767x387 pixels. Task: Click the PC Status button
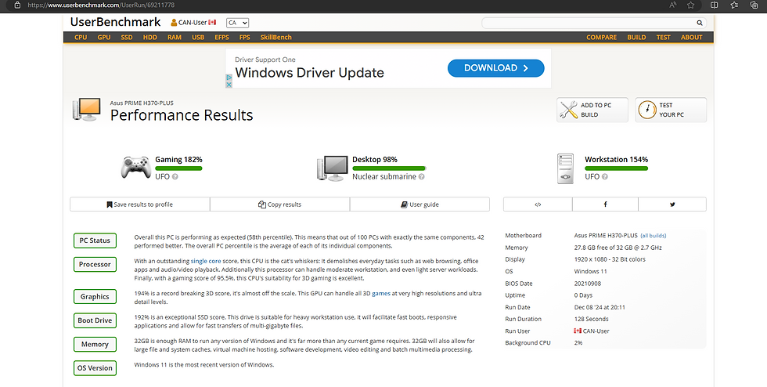[x=95, y=241]
